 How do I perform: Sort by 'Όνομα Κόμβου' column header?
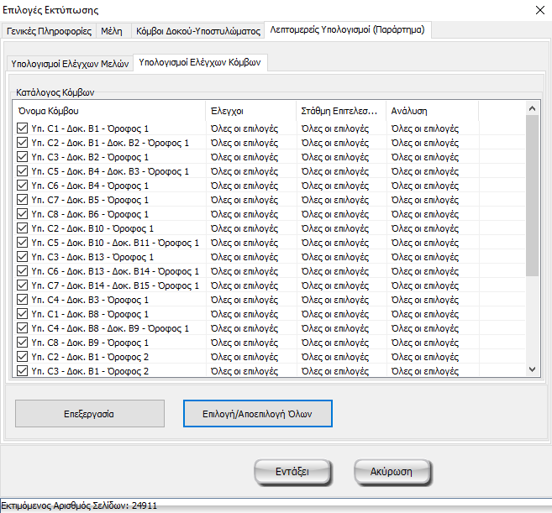[x=108, y=111]
